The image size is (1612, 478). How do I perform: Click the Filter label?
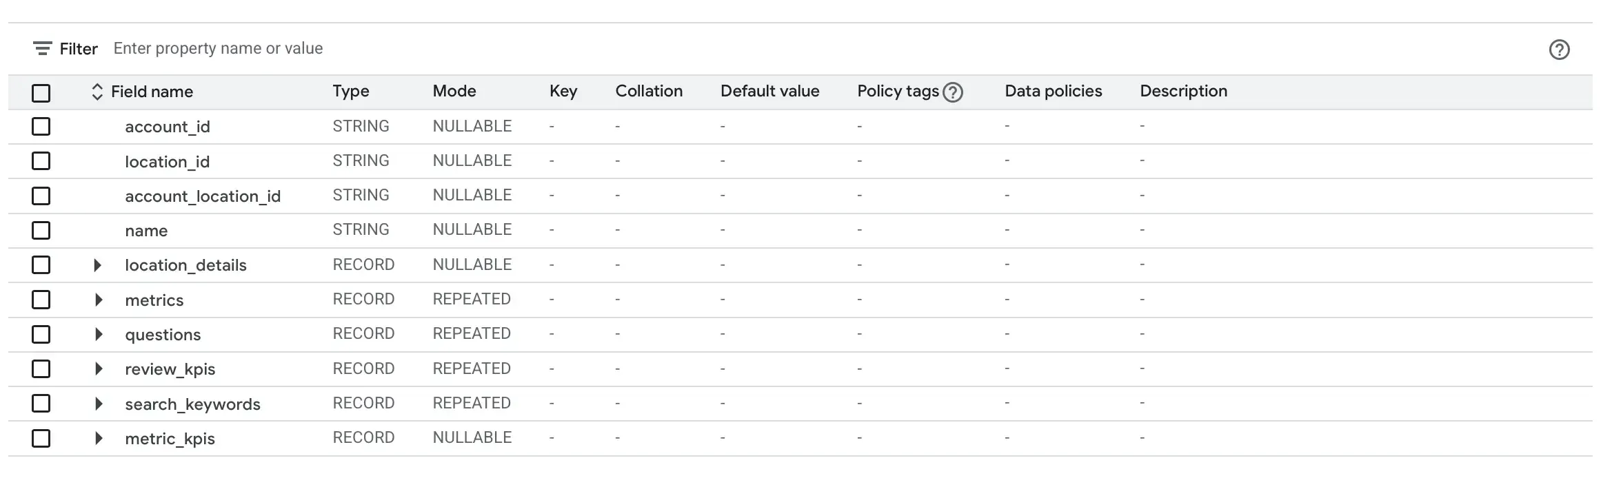(x=79, y=49)
